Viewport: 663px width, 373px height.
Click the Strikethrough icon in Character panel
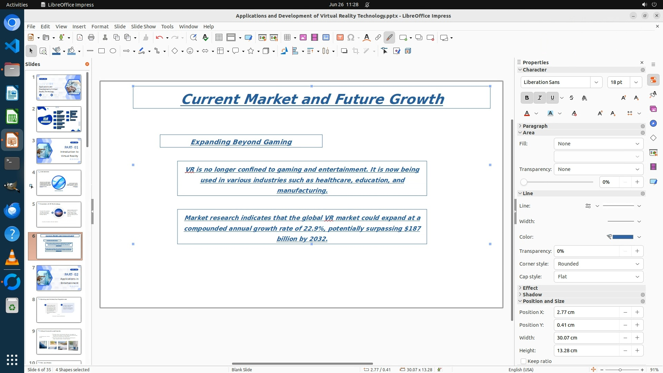(571, 98)
